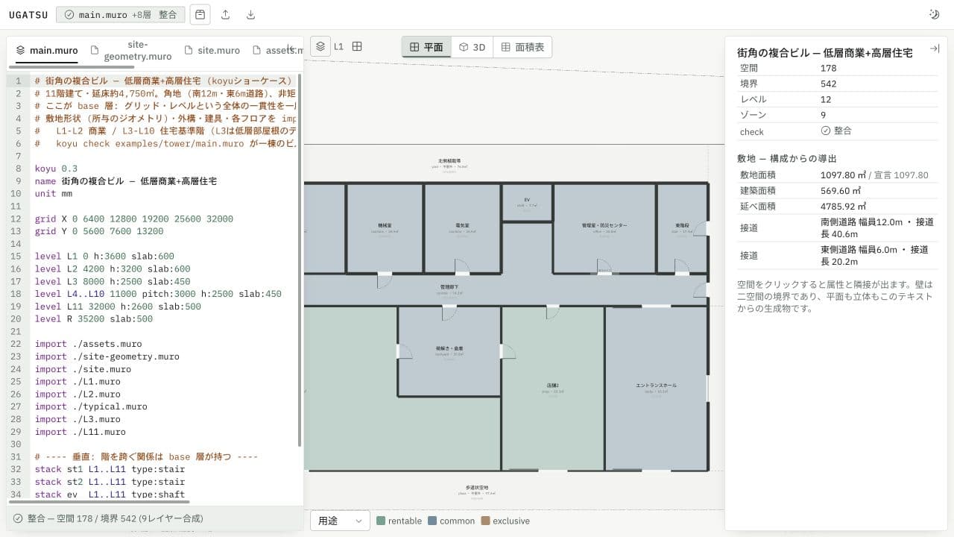Click the rentable legend color swatch
This screenshot has width=954, height=537.
(381, 521)
